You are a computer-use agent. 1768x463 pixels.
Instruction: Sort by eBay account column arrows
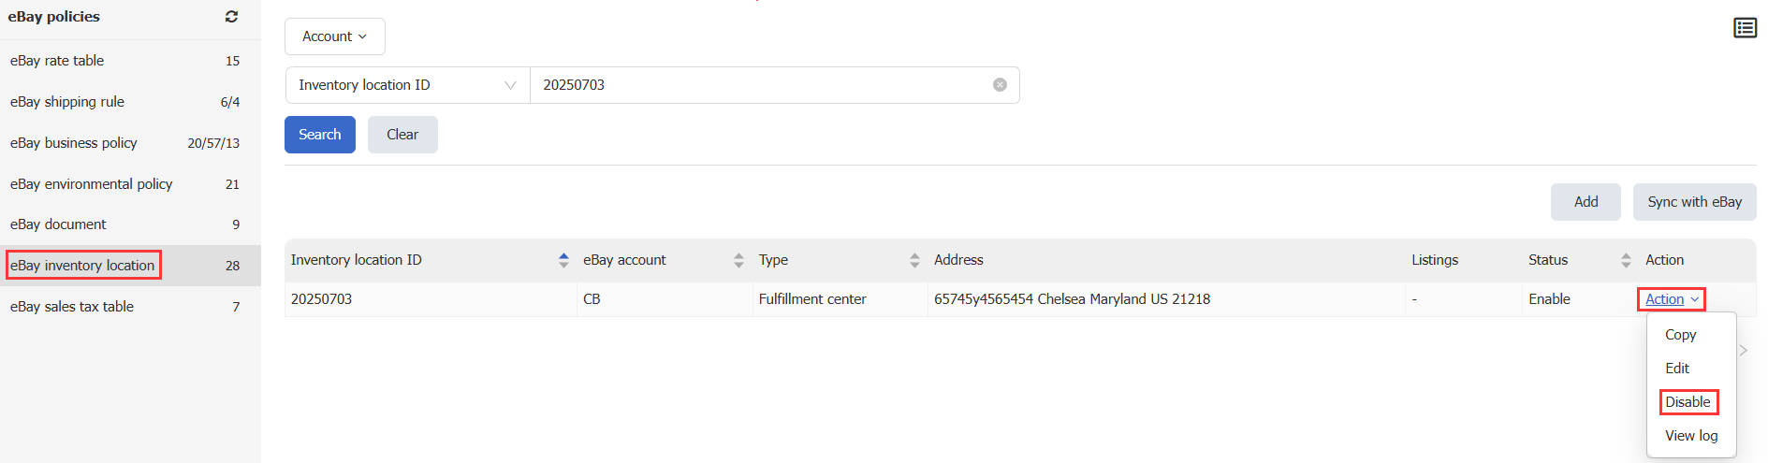pyautogui.click(x=738, y=260)
